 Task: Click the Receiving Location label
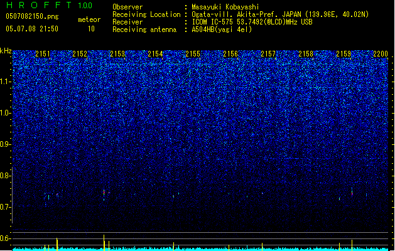coord(146,14)
